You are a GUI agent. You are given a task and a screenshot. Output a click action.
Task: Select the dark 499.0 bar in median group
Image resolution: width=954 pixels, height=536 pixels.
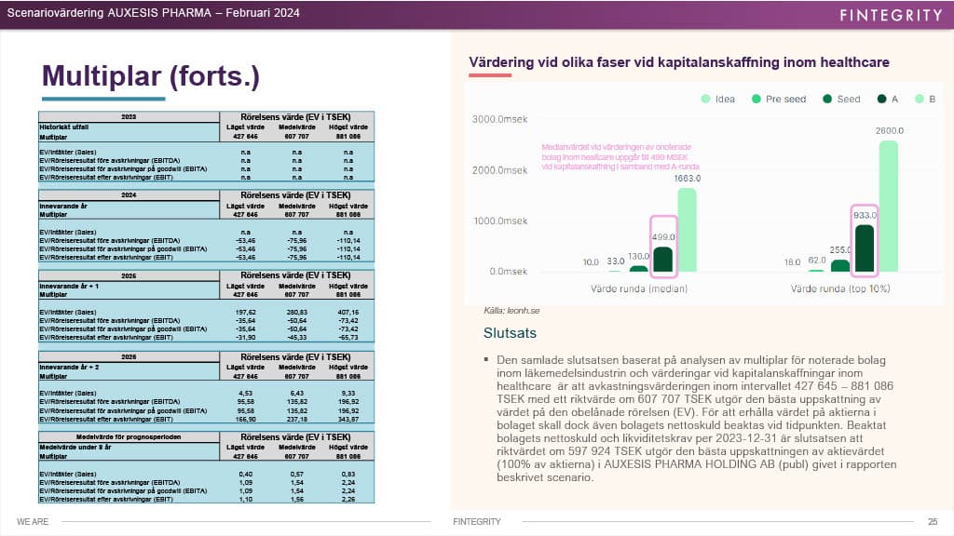(x=663, y=260)
